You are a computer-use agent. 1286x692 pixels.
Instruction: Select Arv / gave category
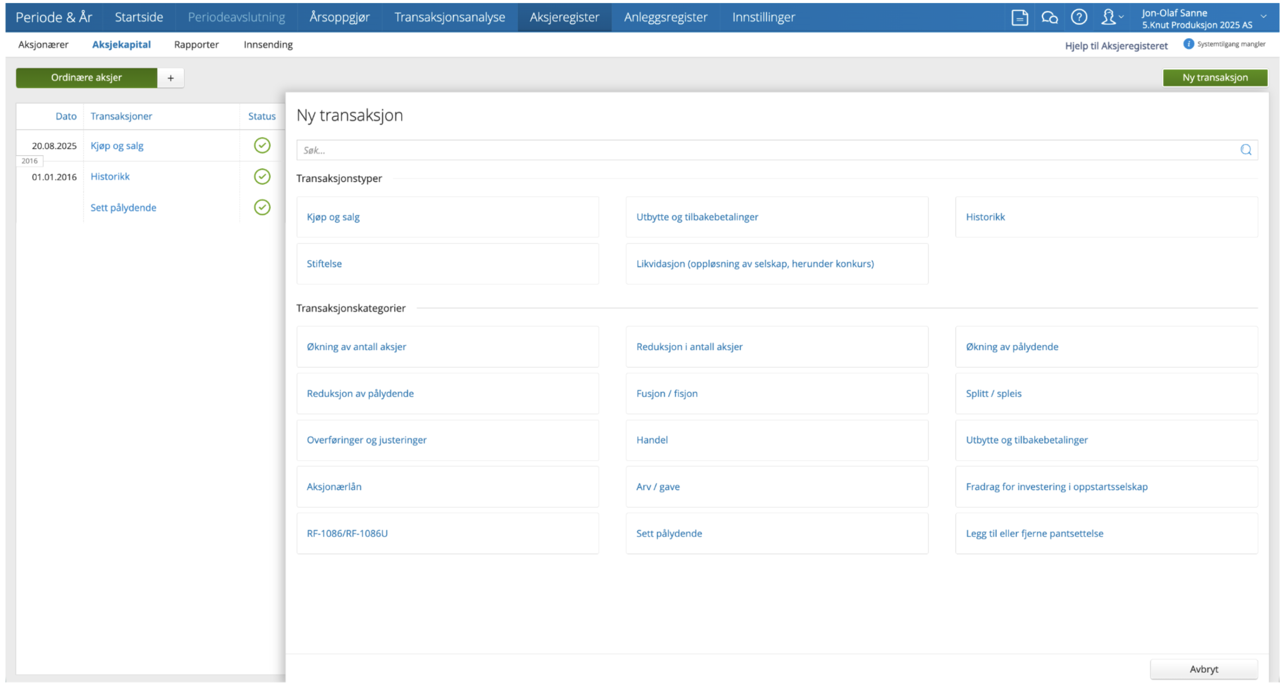(777, 487)
